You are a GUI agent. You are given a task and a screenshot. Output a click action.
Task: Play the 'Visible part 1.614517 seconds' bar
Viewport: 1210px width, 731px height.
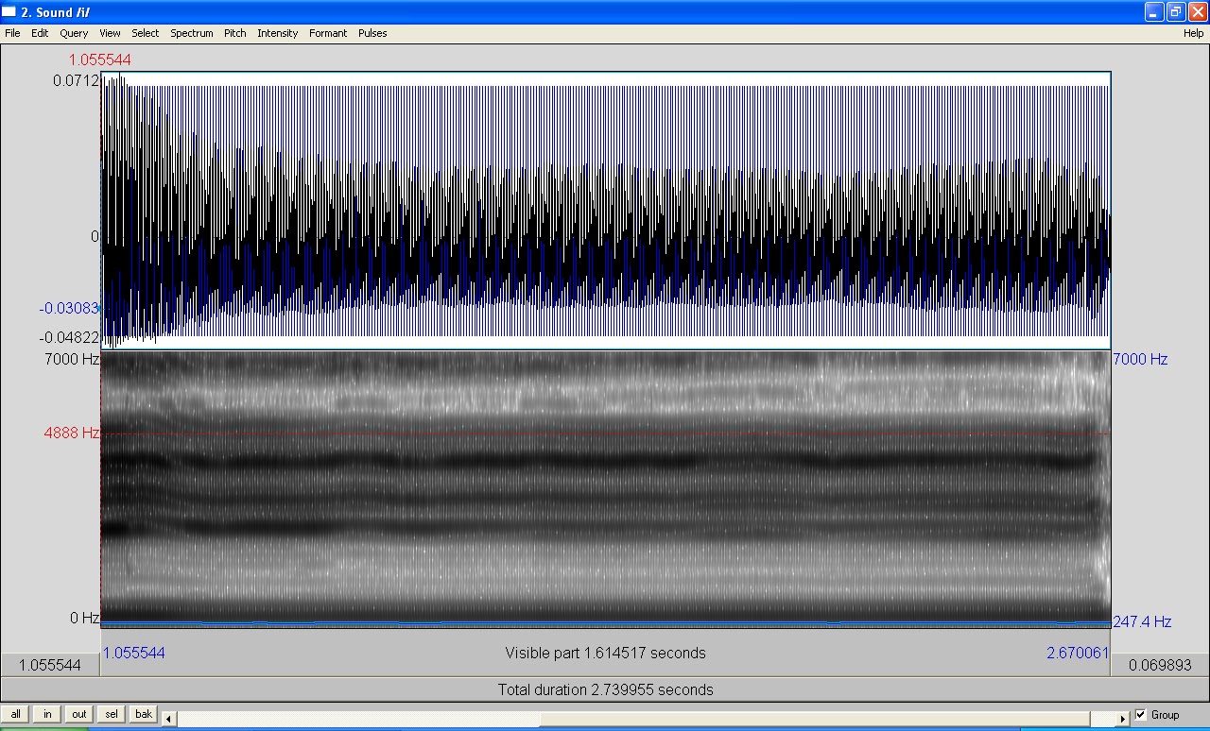pyautogui.click(x=605, y=653)
